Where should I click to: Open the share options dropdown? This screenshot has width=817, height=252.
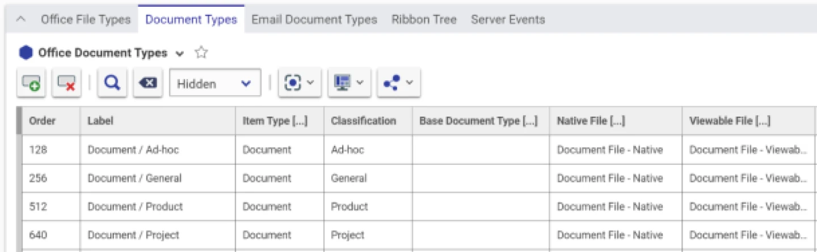[398, 83]
